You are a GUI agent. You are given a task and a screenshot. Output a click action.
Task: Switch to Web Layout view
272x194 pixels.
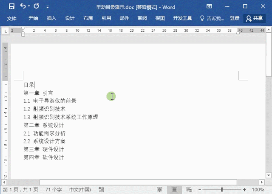[189, 189]
